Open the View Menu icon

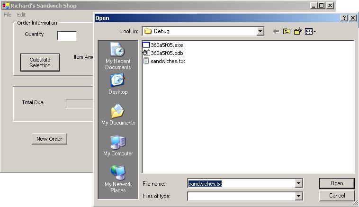click(310, 31)
